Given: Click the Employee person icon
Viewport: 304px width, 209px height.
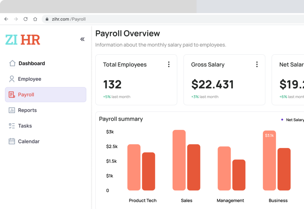Looking at the screenshot, I should tap(12, 79).
